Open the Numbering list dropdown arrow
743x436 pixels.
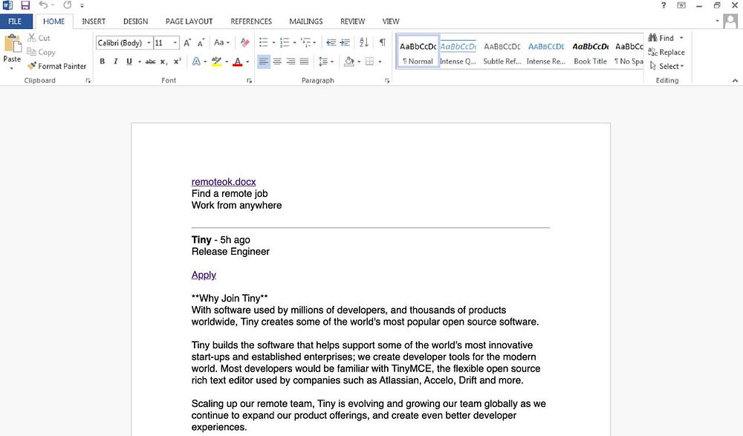295,42
